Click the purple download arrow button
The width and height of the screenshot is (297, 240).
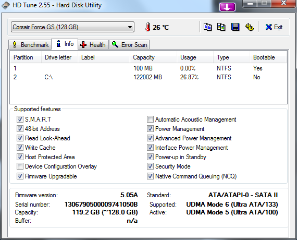tap(227, 7)
